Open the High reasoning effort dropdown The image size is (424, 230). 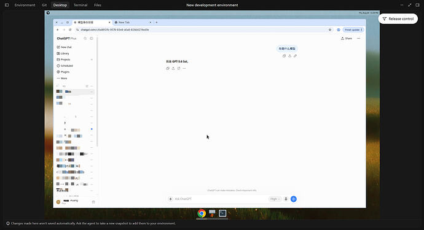pos(275,199)
